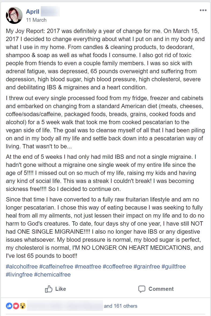Click the 11 March timestamp link

point(36,20)
